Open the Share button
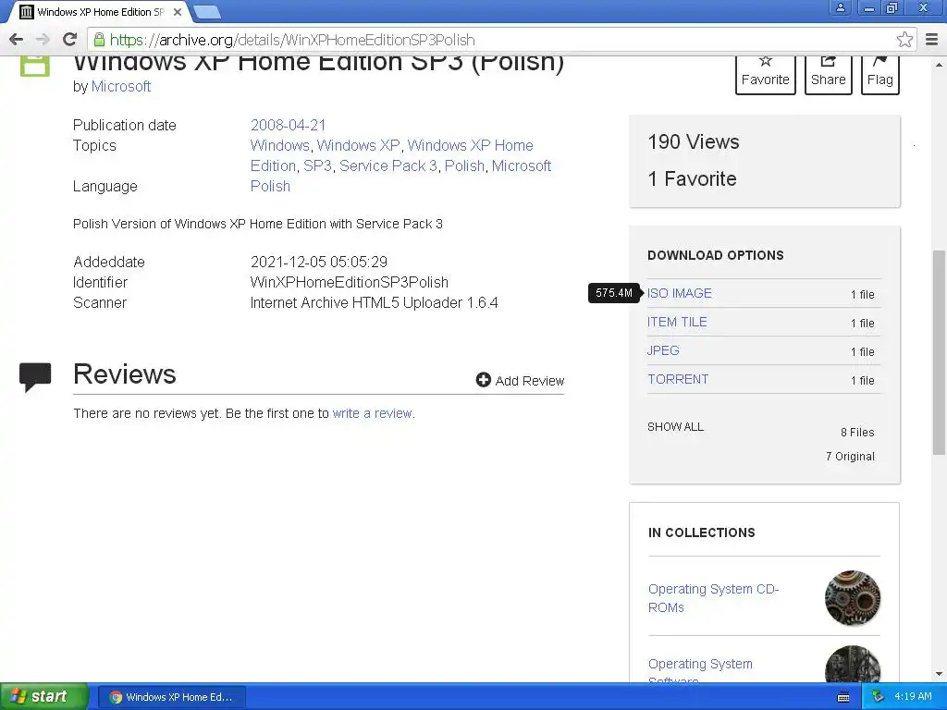This screenshot has width=947, height=710. coord(828,75)
